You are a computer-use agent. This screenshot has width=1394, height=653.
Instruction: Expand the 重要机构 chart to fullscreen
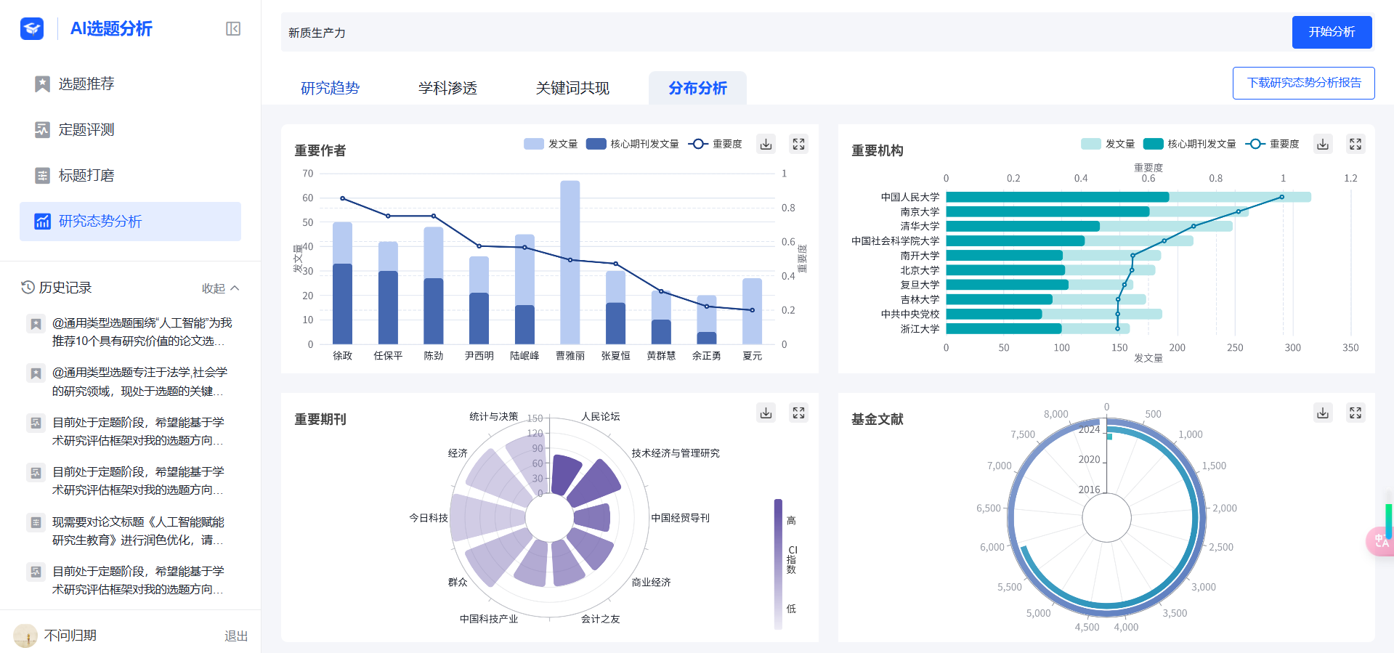point(1355,144)
